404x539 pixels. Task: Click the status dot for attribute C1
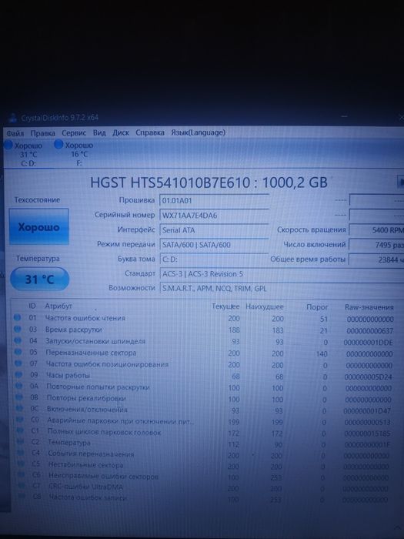point(21,430)
